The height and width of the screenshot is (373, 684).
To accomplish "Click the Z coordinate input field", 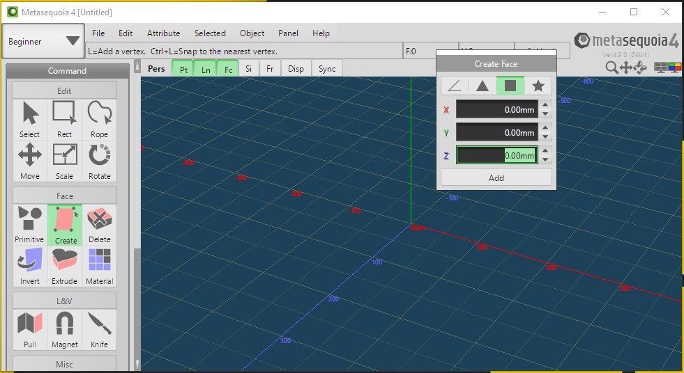I will point(497,155).
